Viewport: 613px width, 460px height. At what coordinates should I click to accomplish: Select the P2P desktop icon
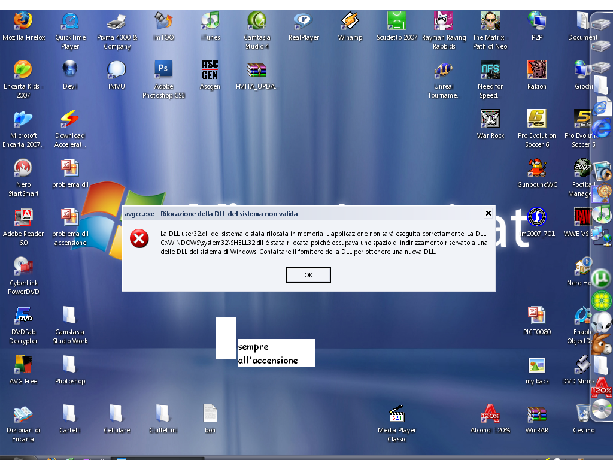point(537,26)
